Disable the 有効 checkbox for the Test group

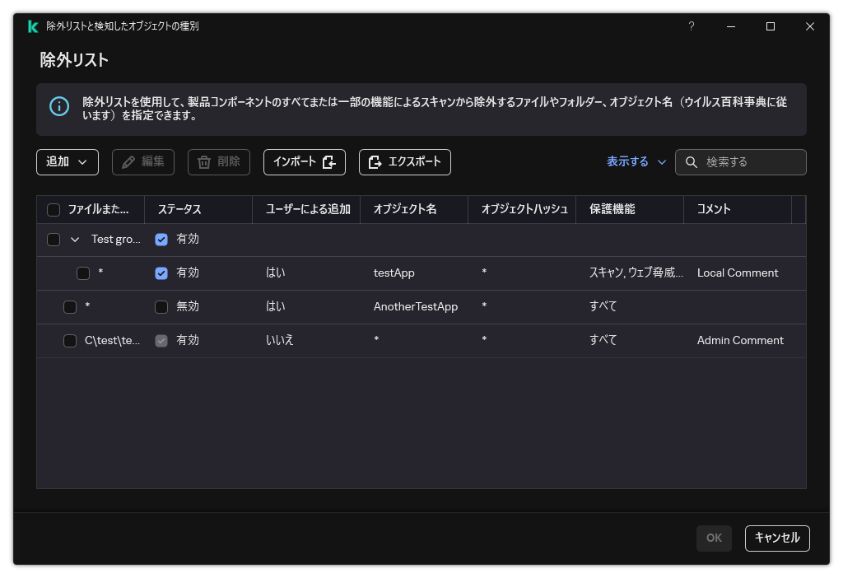[161, 239]
